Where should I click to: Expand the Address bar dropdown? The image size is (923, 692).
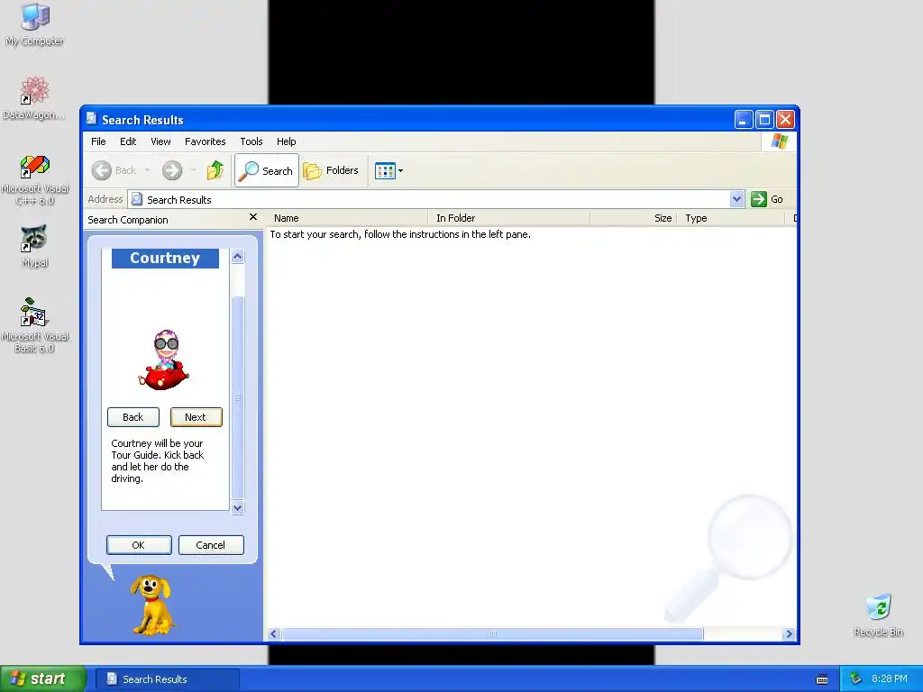click(736, 199)
